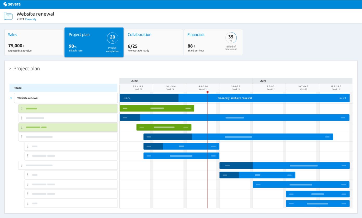Click the Financely: Website renewal Gantt bar

235,98
